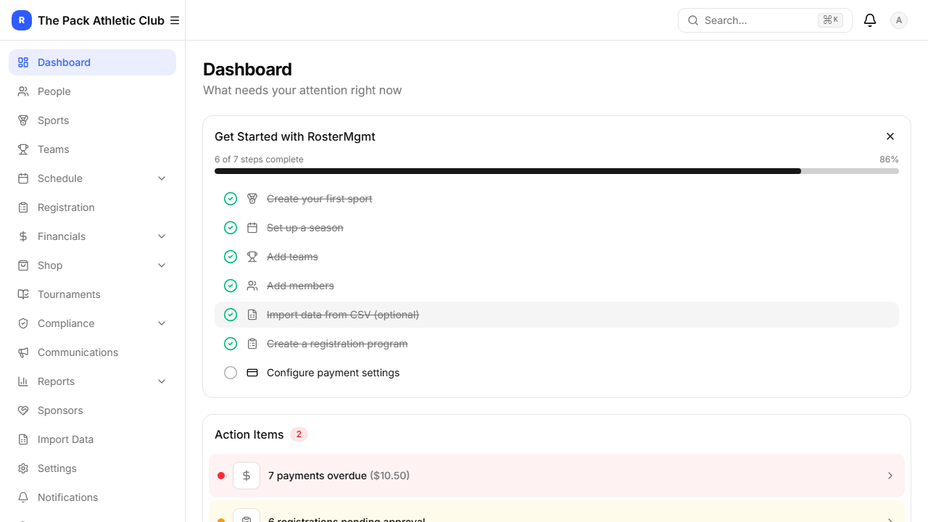Toggle the check circle for Add members

point(231,286)
